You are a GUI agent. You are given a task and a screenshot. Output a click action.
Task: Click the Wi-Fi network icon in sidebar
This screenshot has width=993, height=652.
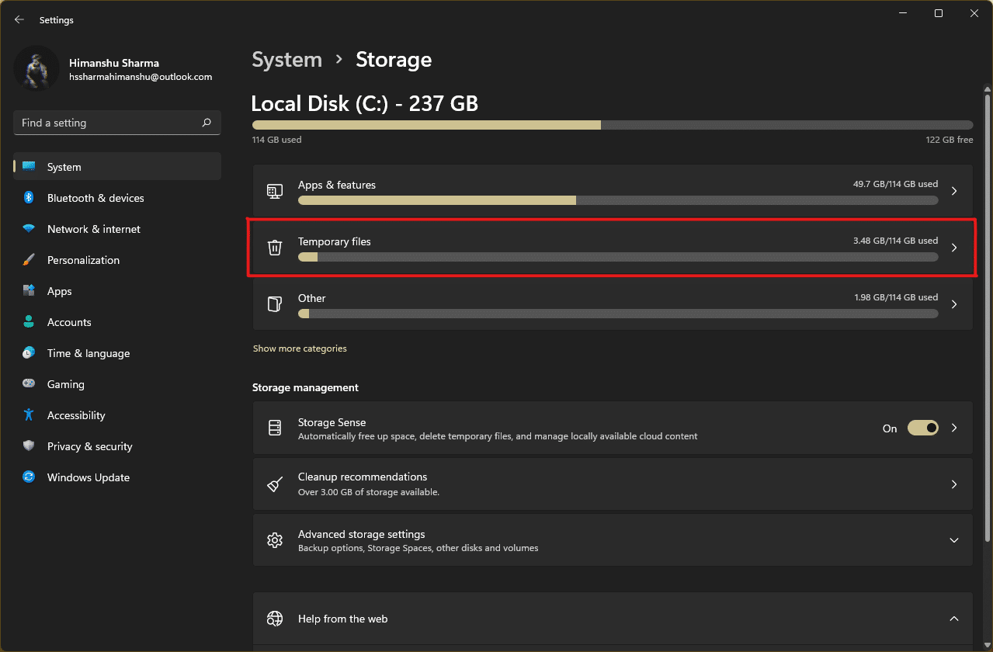coord(29,229)
